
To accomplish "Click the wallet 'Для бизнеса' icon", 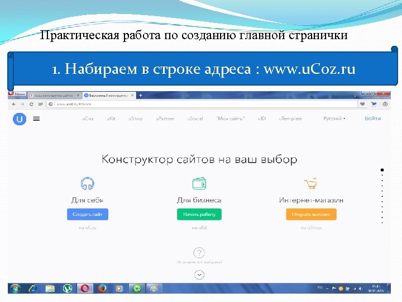I will 199,183.
